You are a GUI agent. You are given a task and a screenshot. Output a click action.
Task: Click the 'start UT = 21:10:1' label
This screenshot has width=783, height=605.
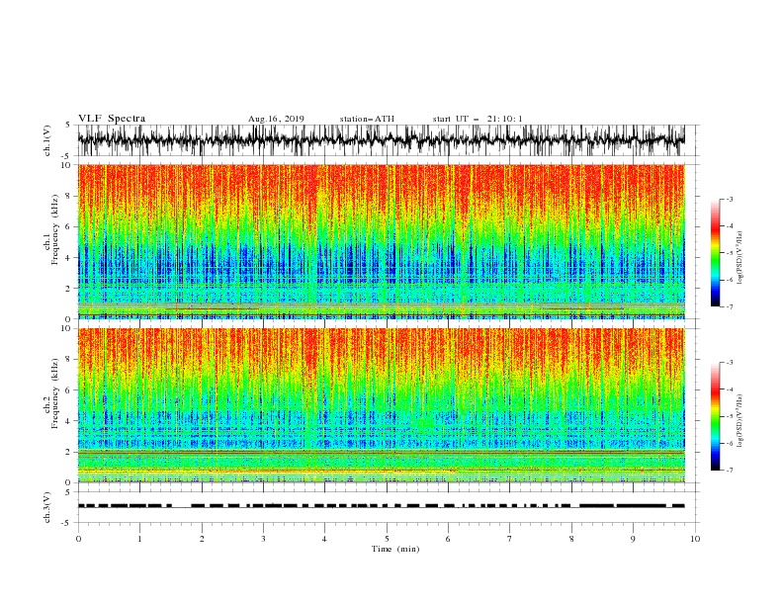[x=478, y=119]
